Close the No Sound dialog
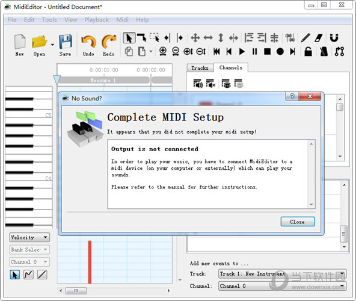 (298, 222)
